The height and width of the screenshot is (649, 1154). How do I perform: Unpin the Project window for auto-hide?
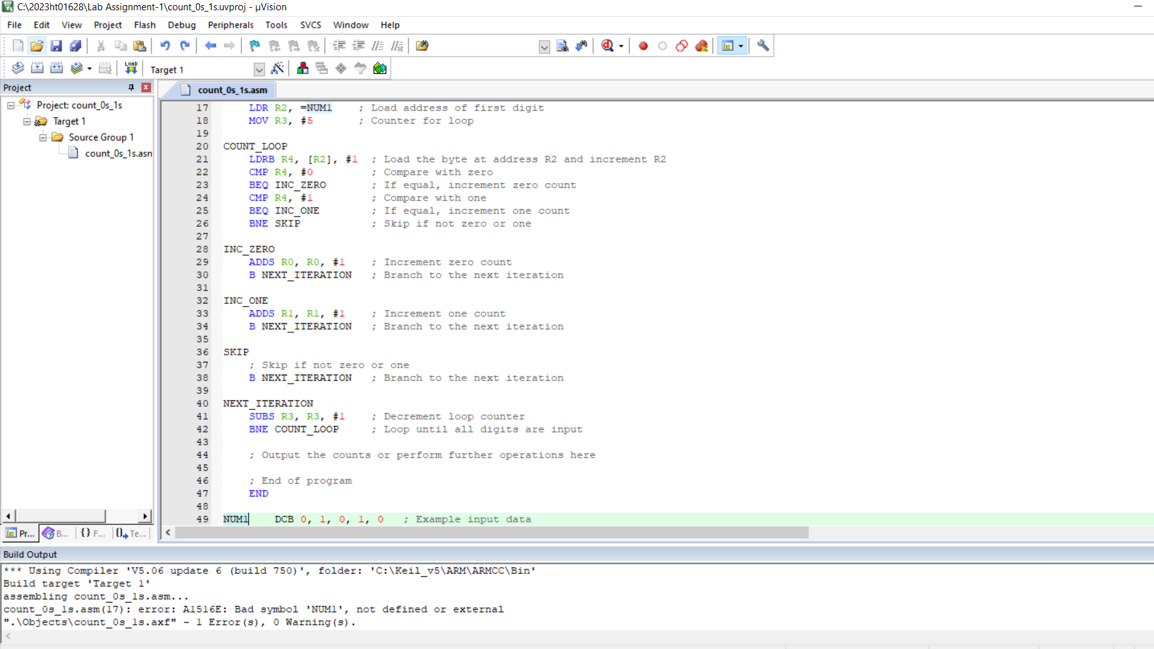point(132,87)
